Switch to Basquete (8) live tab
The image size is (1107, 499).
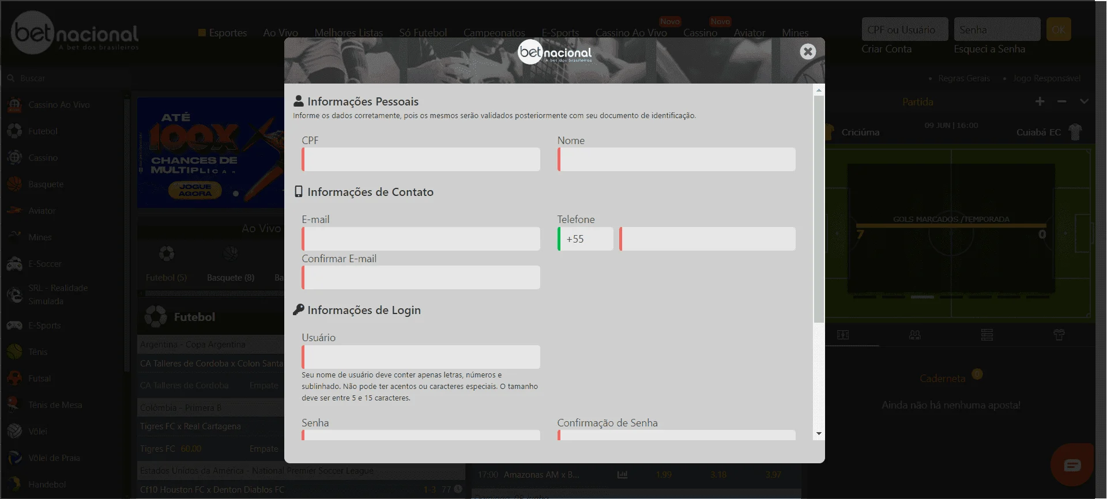point(231,278)
